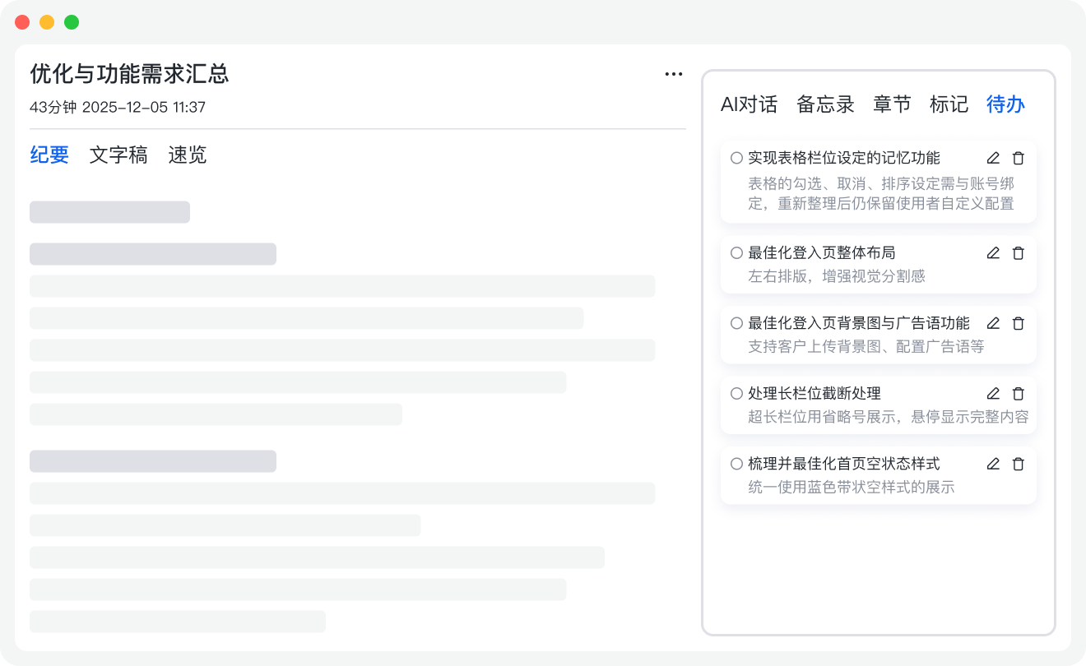Open the 速览 tab
Image resolution: width=1086 pixels, height=666 pixels.
pos(188,155)
